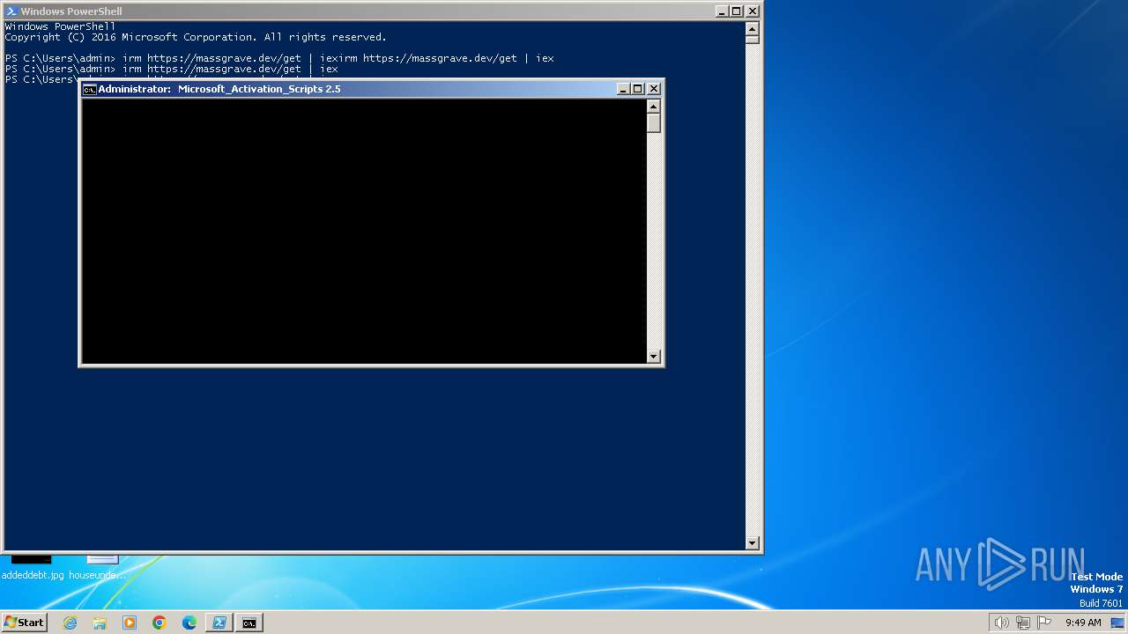Select the addeddebt.jpg desktop file
The height and width of the screenshot is (634, 1128).
[33, 567]
